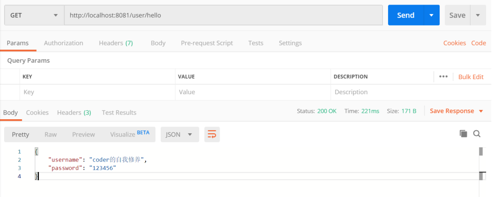The width and height of the screenshot is (493, 197).
Task: Click the Description input cell
Action: pyautogui.click(x=411, y=92)
